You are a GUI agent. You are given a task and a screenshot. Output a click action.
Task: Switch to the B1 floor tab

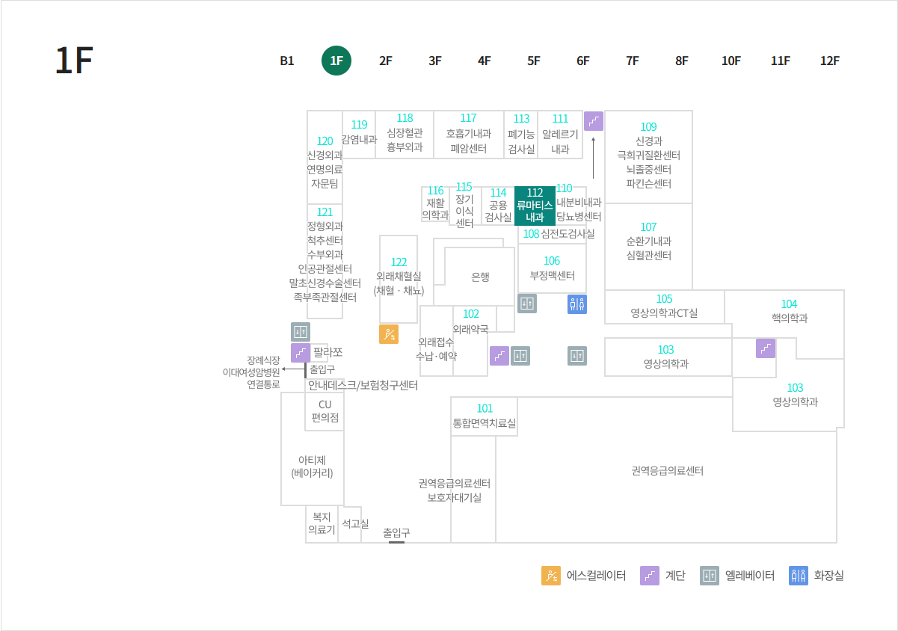click(287, 61)
